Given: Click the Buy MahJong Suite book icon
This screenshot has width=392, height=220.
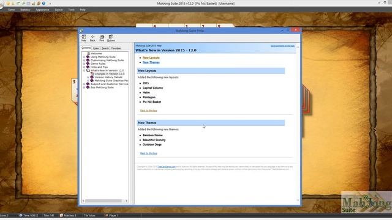Looking at the screenshot, I should point(88,87).
